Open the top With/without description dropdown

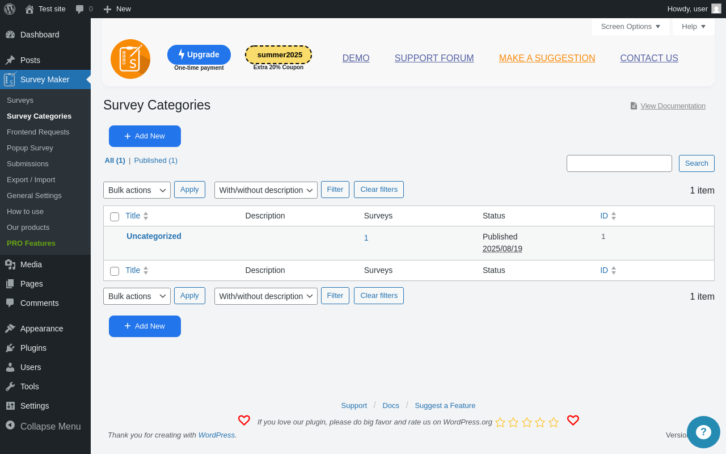pos(266,190)
